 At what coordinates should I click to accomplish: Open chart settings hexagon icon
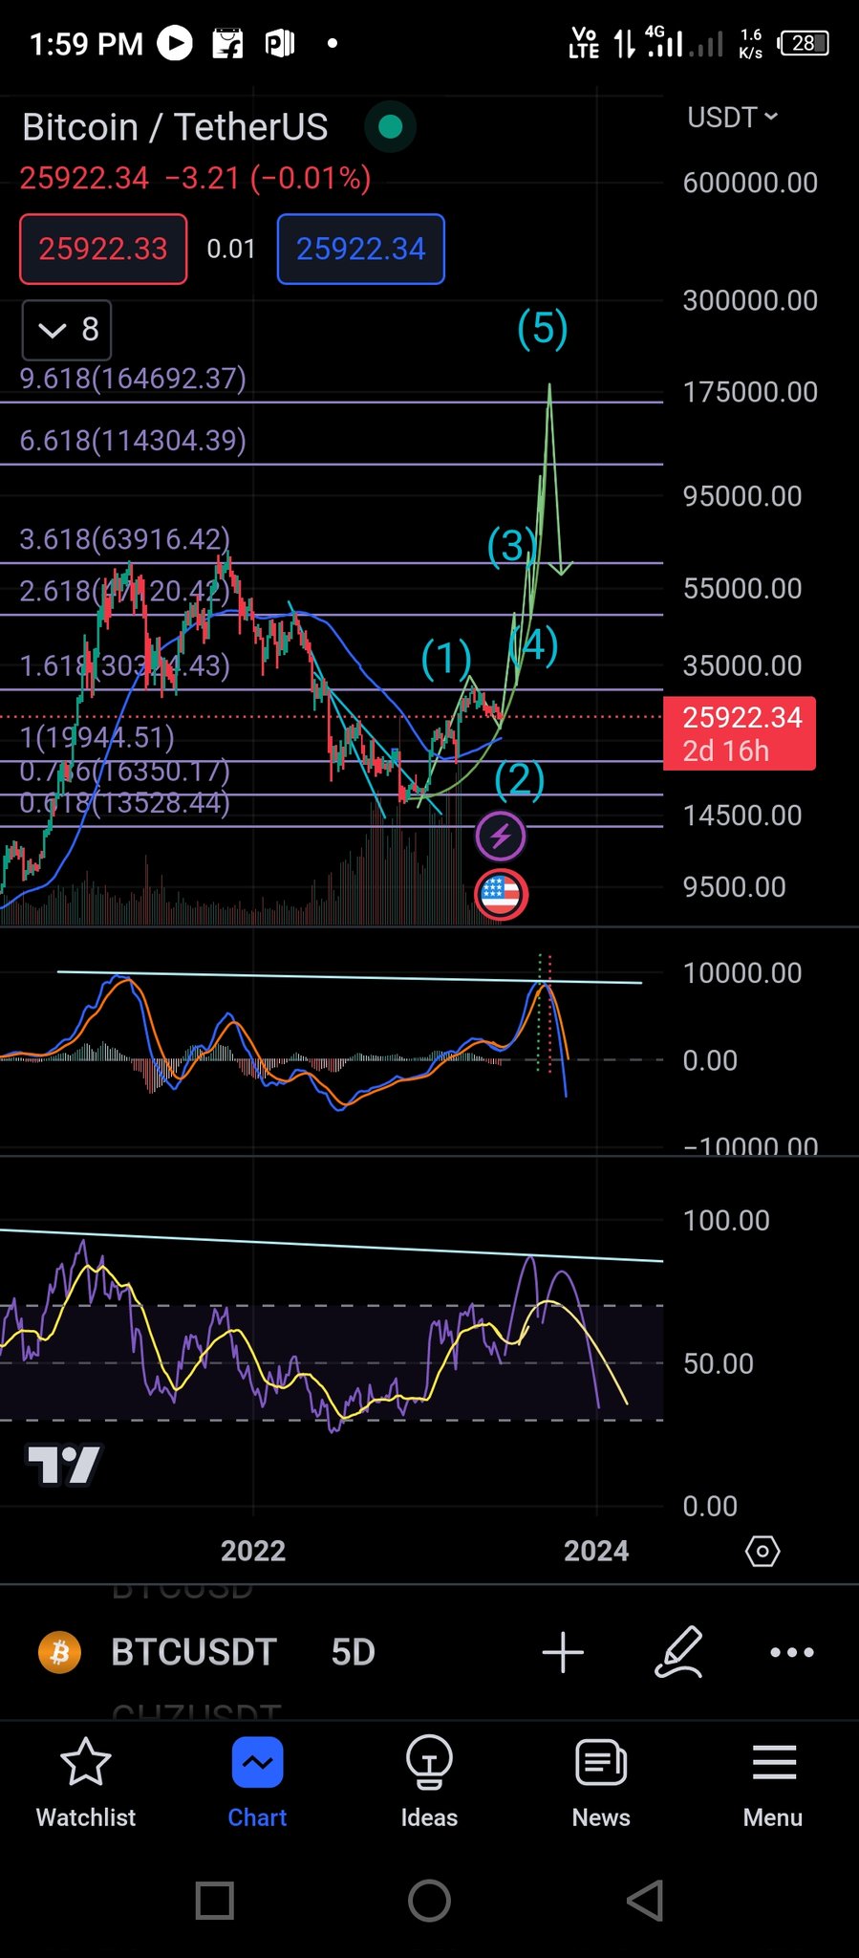coord(762,1551)
